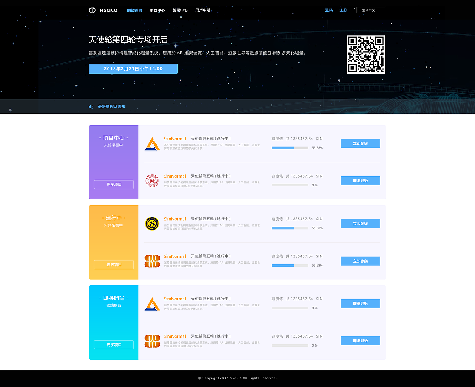Click 即將開始 button beside red M logo
This screenshot has height=387, width=475.
[x=360, y=181]
